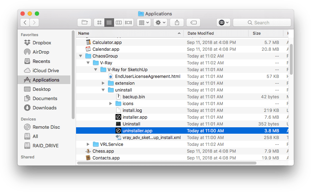
Task: Select vray_adv_sket...up_install.xml file
Action: pos(151,137)
